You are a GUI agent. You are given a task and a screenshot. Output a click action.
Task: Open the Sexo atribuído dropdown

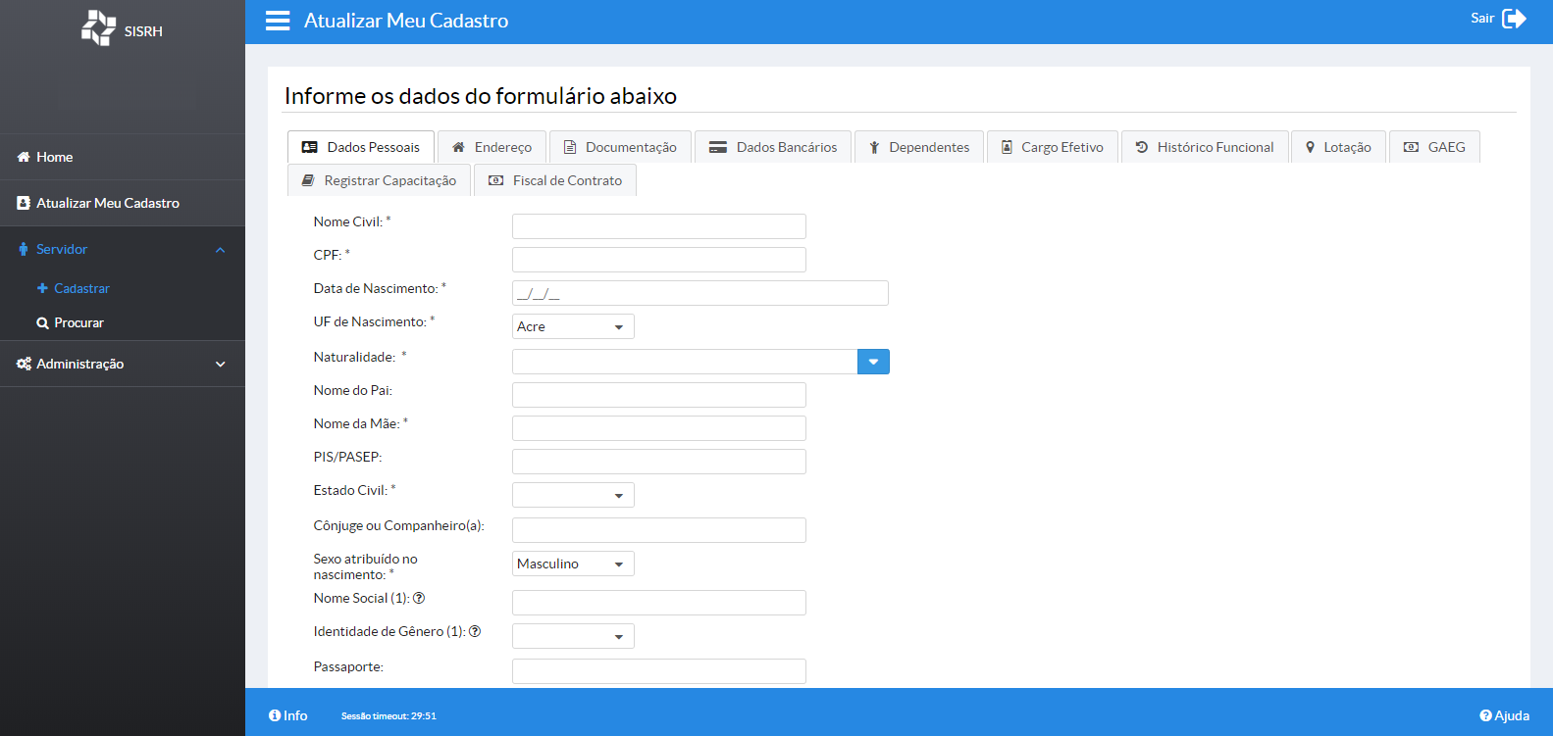(573, 564)
